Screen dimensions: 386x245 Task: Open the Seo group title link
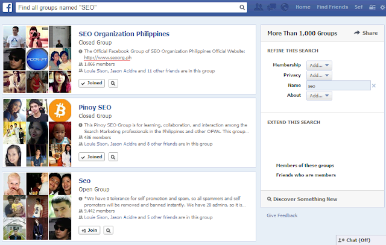pyautogui.click(x=84, y=181)
